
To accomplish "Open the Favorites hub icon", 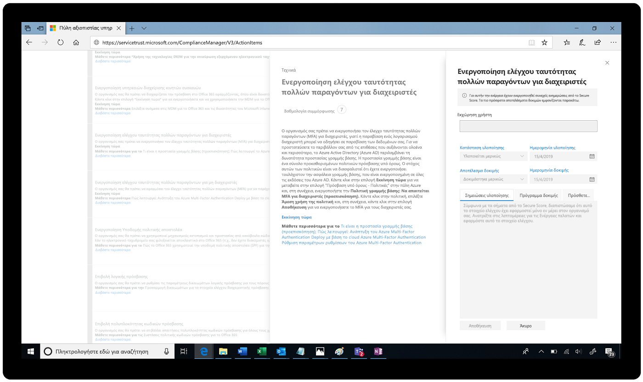I will pyautogui.click(x=567, y=42).
